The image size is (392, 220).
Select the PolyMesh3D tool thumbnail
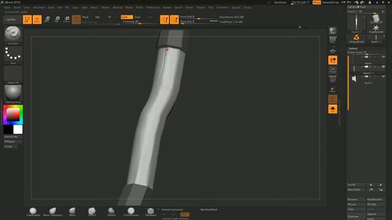[x=375, y=29]
